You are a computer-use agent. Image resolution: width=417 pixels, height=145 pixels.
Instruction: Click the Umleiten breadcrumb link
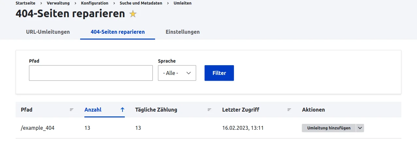(182, 3)
